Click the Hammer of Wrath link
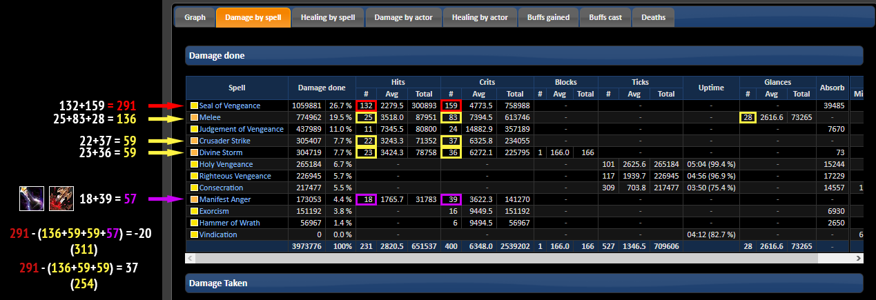The height and width of the screenshot is (300, 876). click(227, 223)
